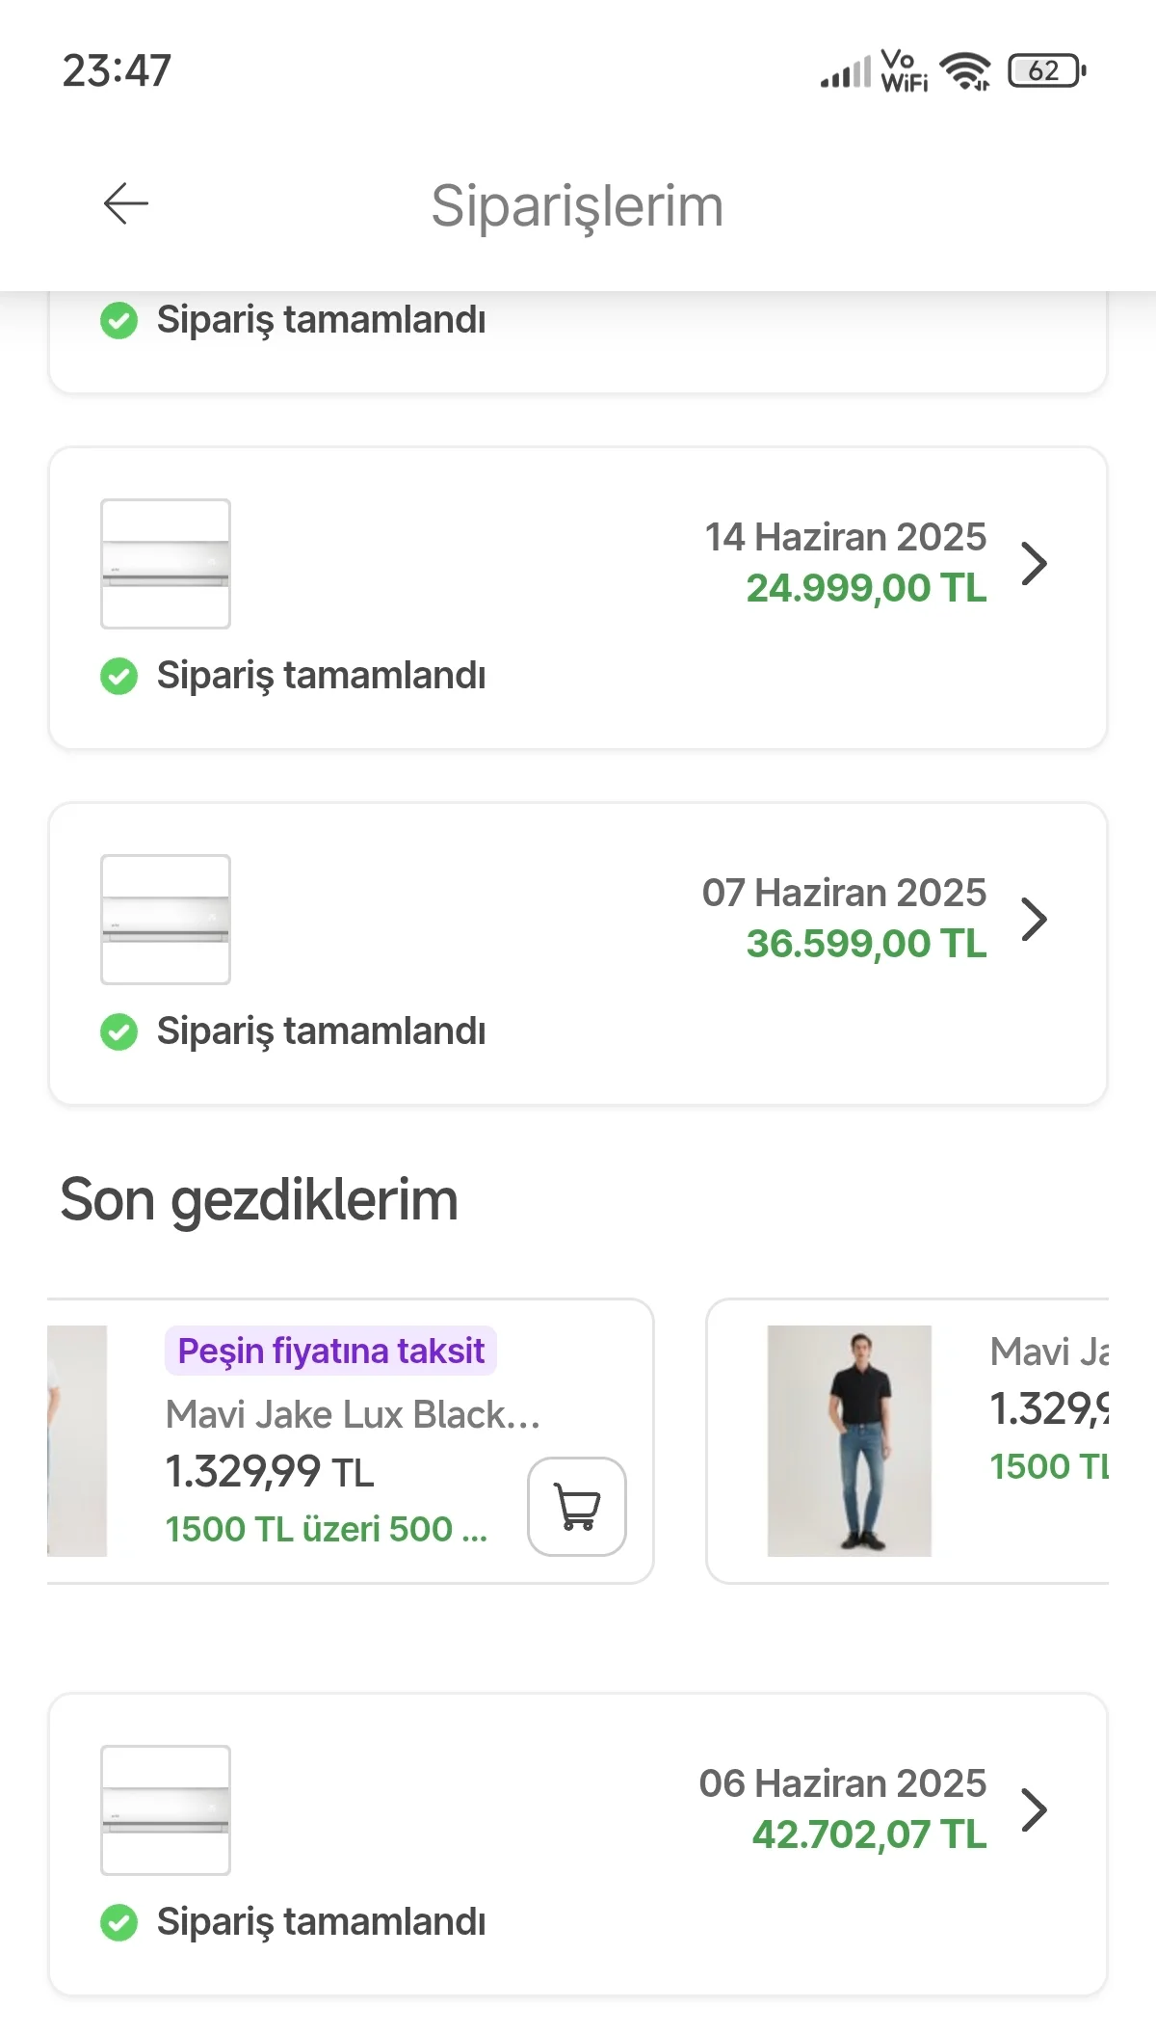1156x2035 pixels.
Task: Expand the 14 Haziran 2025 order chevron
Action: point(1035,564)
